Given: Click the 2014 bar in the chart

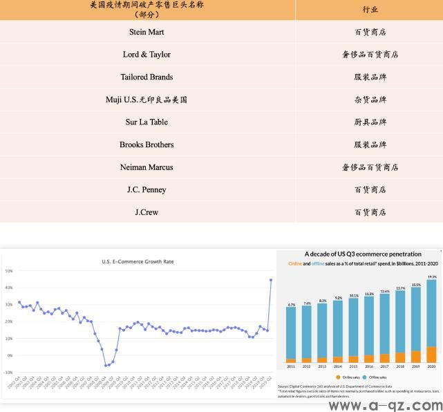Looking at the screenshot, I should click(338, 331).
